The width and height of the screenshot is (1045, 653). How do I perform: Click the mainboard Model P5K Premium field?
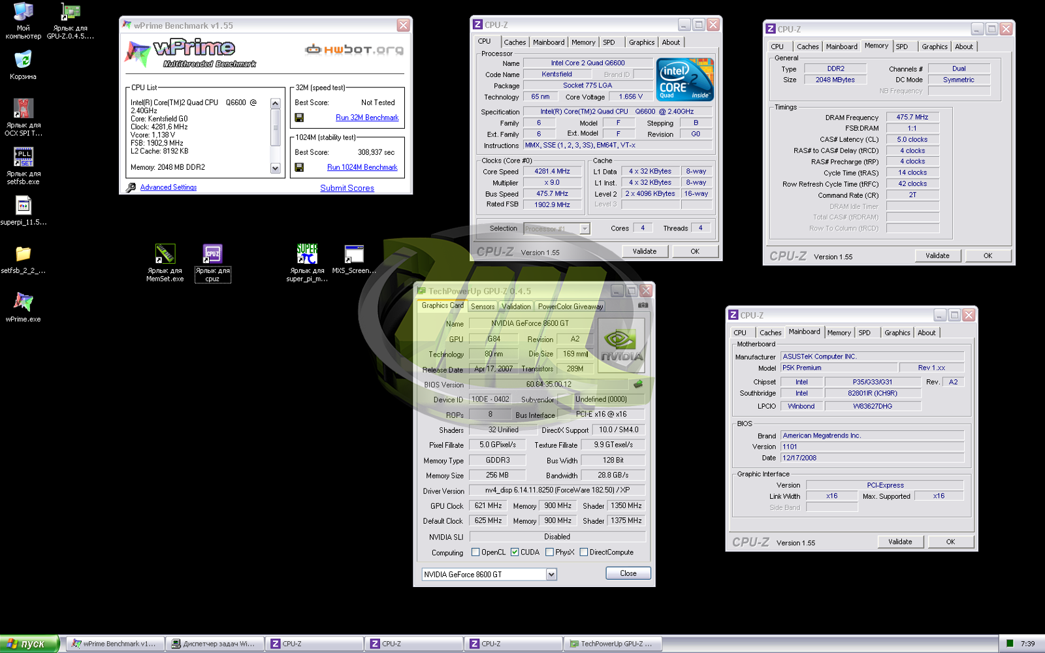pos(839,368)
